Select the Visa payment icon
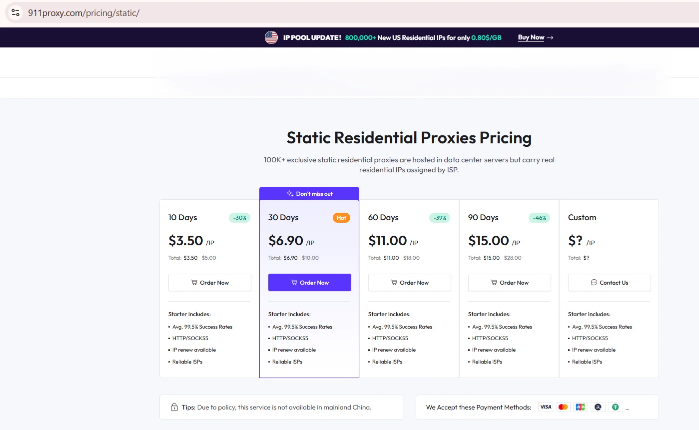The image size is (699, 430). click(546, 407)
